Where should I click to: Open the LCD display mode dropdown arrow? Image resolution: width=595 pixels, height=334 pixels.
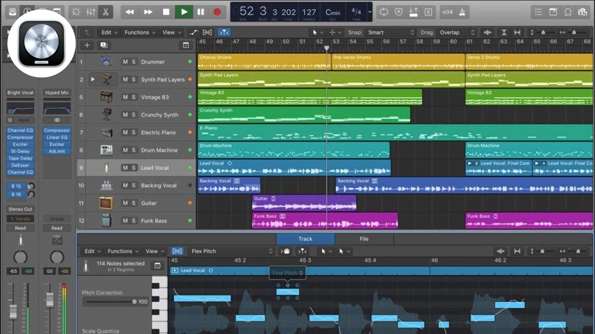(x=369, y=12)
